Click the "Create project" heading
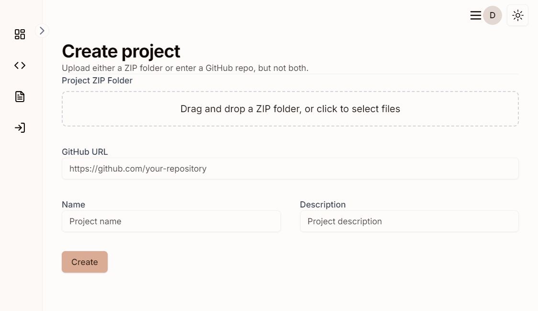This screenshot has width=538, height=311. [121, 51]
